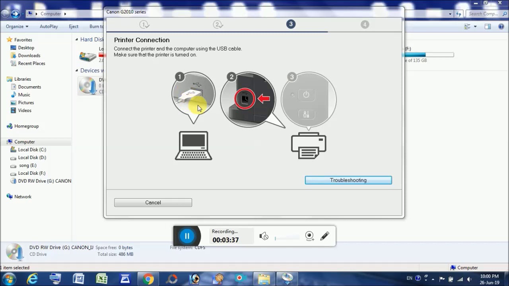Select the DVD drive icon in file list
Screen dimensions: 509x286
(x=87, y=85)
